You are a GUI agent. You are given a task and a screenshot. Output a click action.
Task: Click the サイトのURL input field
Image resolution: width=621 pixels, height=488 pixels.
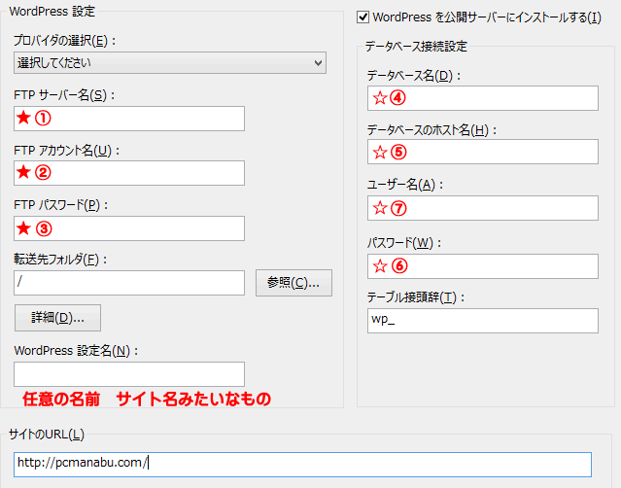tap(302, 465)
